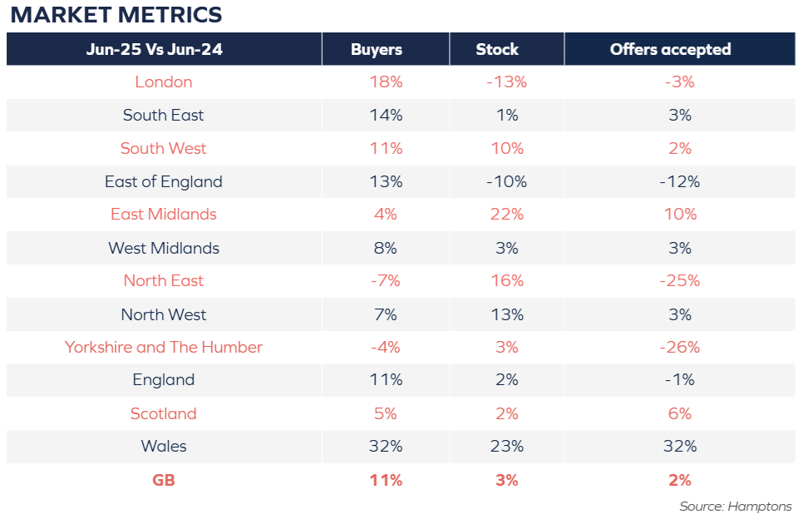Click the North East row label

164,280
